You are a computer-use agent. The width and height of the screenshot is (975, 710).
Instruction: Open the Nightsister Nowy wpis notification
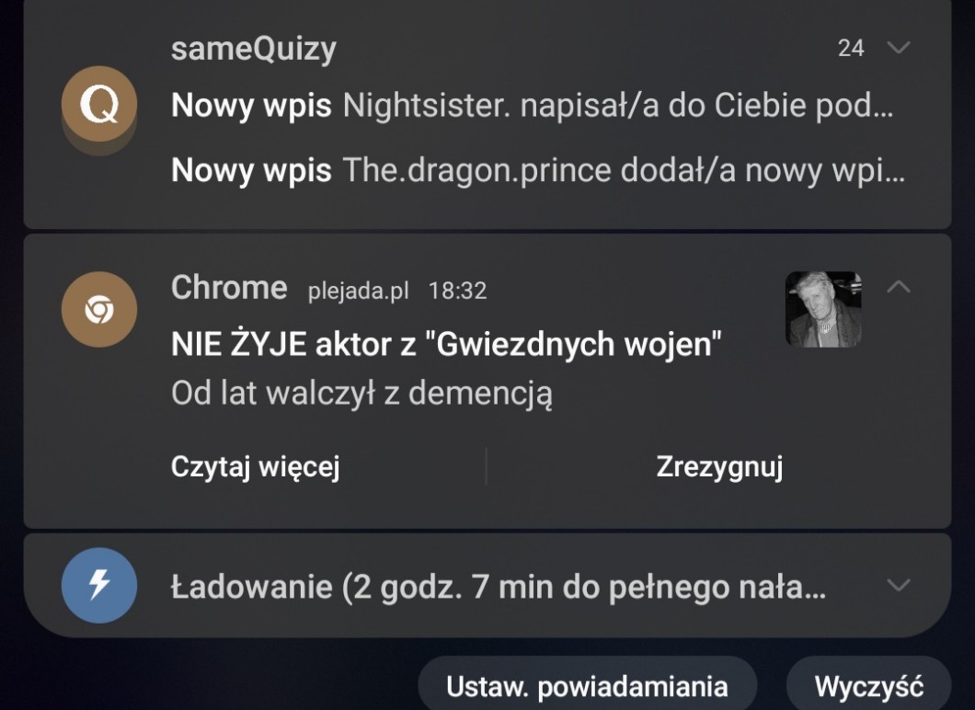coord(533,105)
